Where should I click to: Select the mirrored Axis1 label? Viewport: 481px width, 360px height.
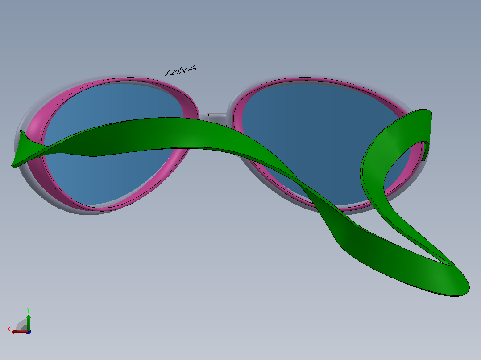click(x=181, y=70)
